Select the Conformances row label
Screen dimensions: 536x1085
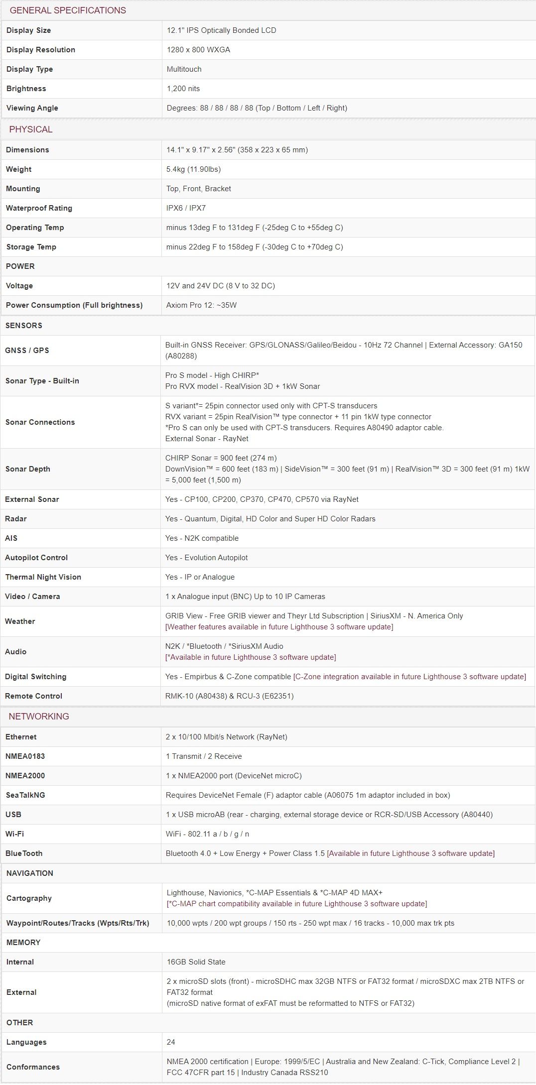click(x=33, y=1067)
